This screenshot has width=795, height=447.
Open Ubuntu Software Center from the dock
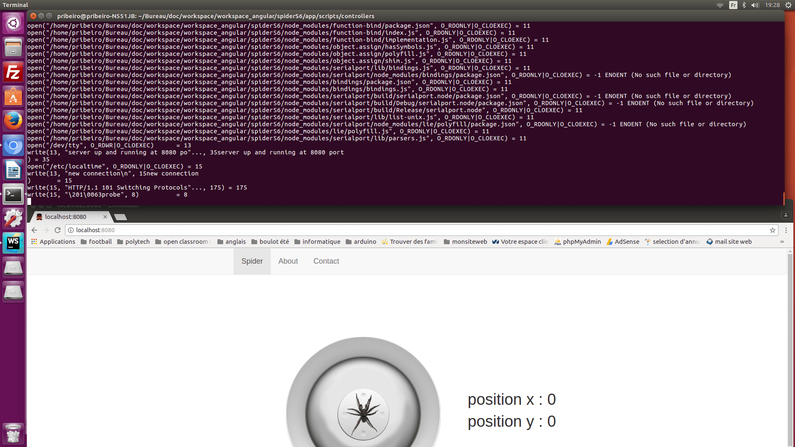coord(13,96)
